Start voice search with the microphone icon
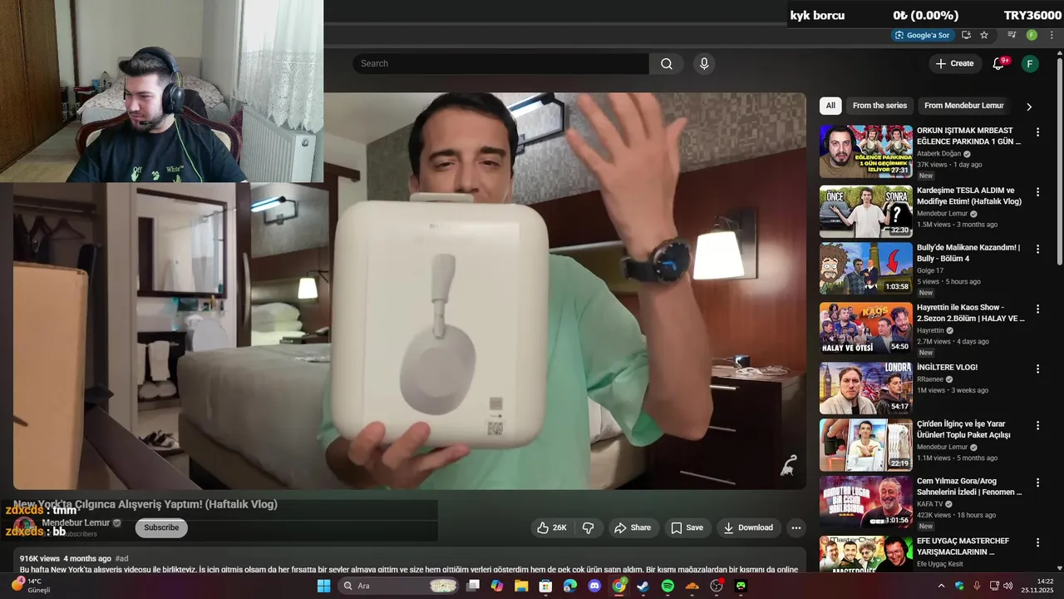This screenshot has width=1064, height=599. click(x=704, y=64)
